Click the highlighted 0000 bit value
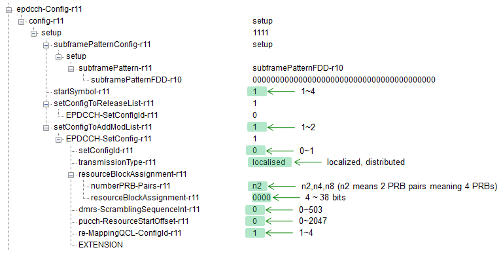 point(262,198)
